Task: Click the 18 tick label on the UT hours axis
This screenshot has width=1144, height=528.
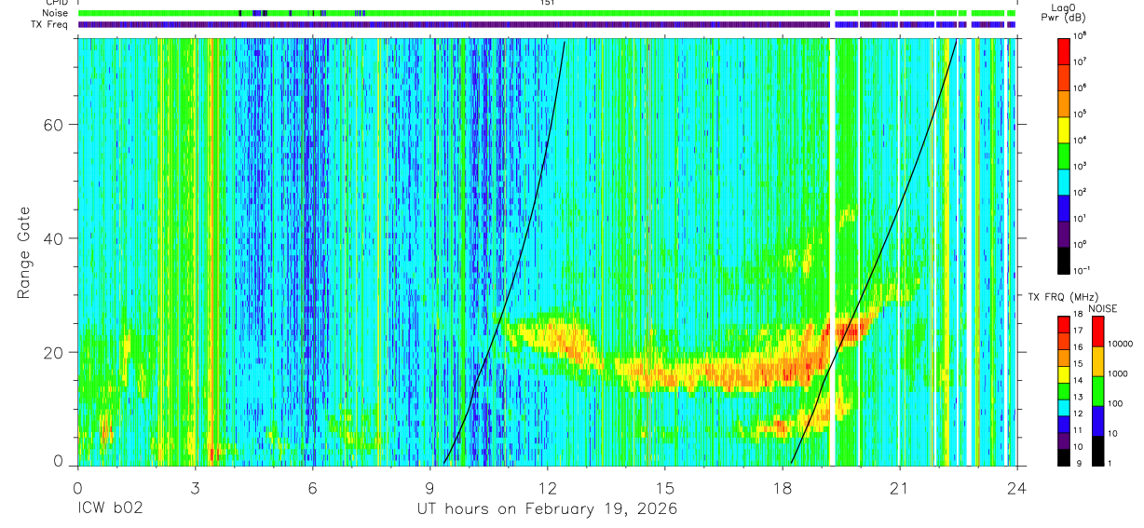Action: (x=783, y=487)
